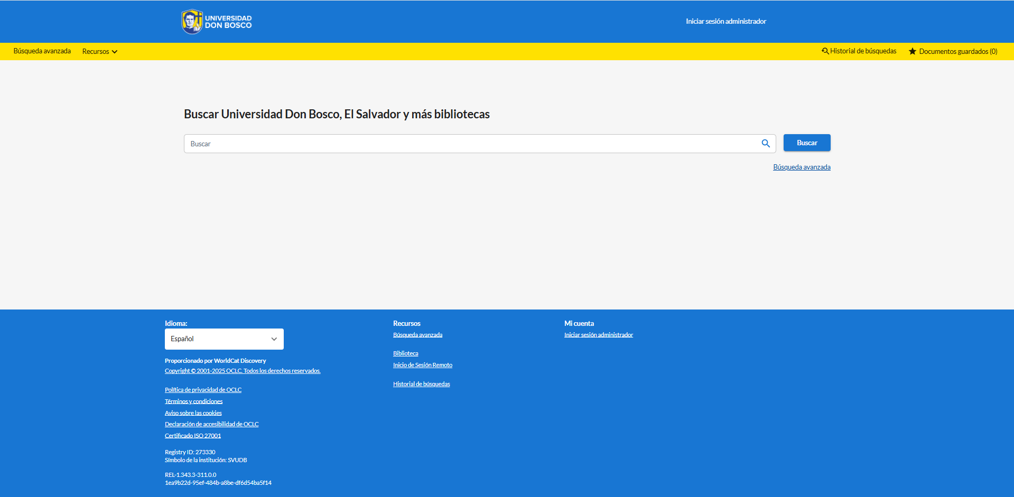Click the OCLC copyright link in the footer
Image resolution: width=1014 pixels, height=497 pixels.
[243, 371]
